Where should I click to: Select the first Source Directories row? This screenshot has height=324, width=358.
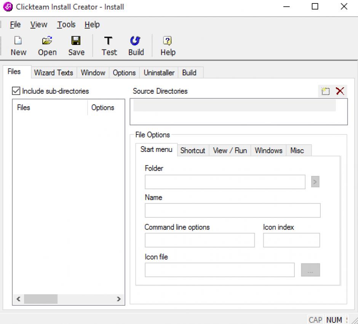(235, 105)
